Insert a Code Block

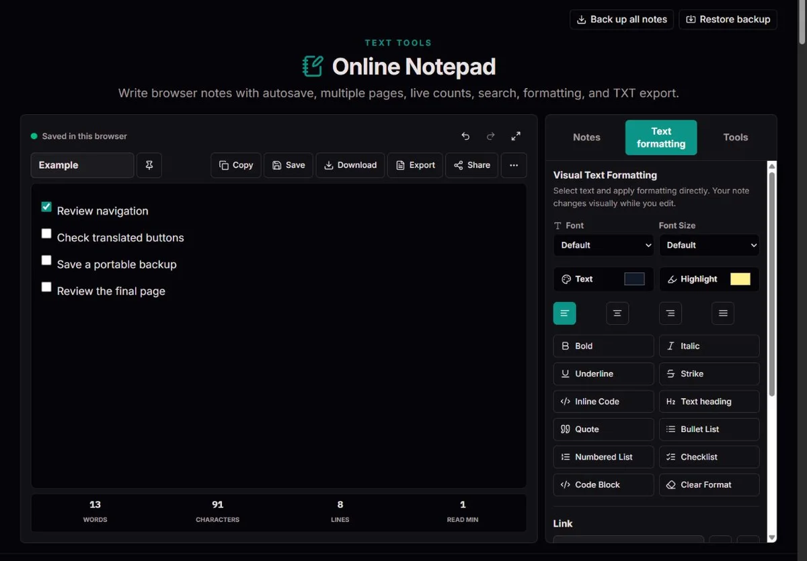pos(603,484)
